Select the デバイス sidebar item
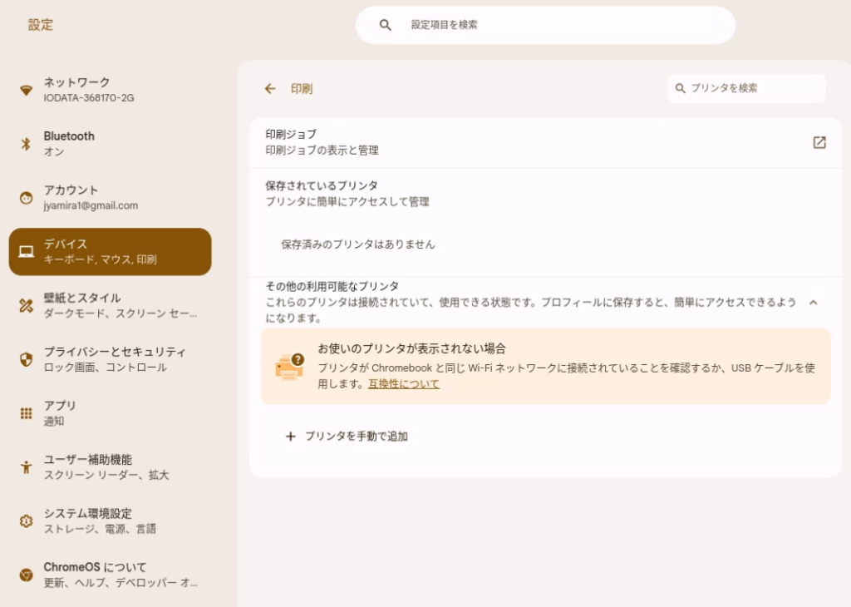 (111, 251)
